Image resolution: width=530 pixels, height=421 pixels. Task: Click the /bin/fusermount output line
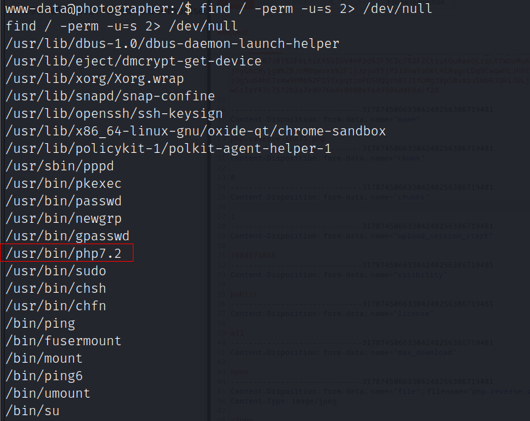[63, 341]
